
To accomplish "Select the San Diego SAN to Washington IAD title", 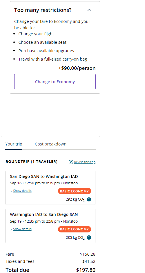I will (44, 176).
